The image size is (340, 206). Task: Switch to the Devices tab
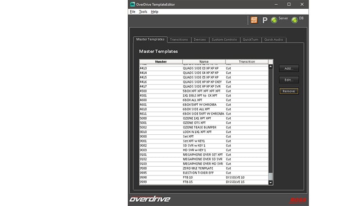point(200,40)
